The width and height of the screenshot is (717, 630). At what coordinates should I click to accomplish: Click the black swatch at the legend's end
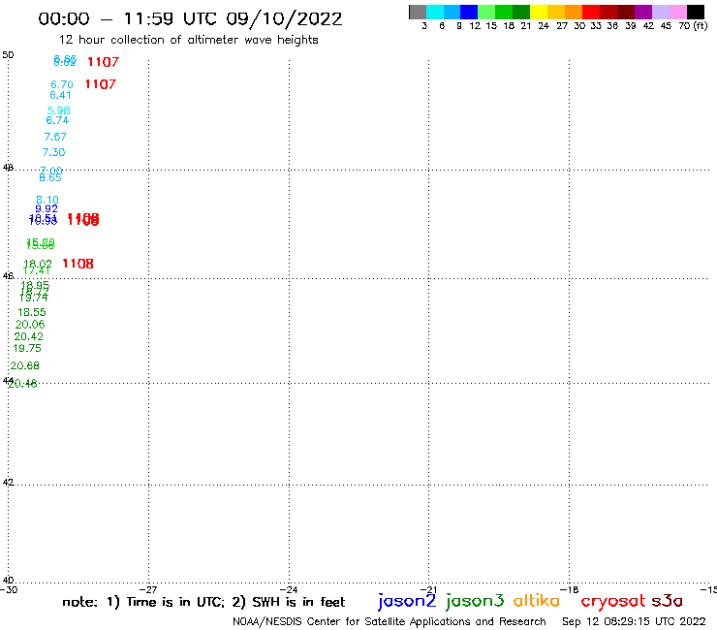pos(695,12)
